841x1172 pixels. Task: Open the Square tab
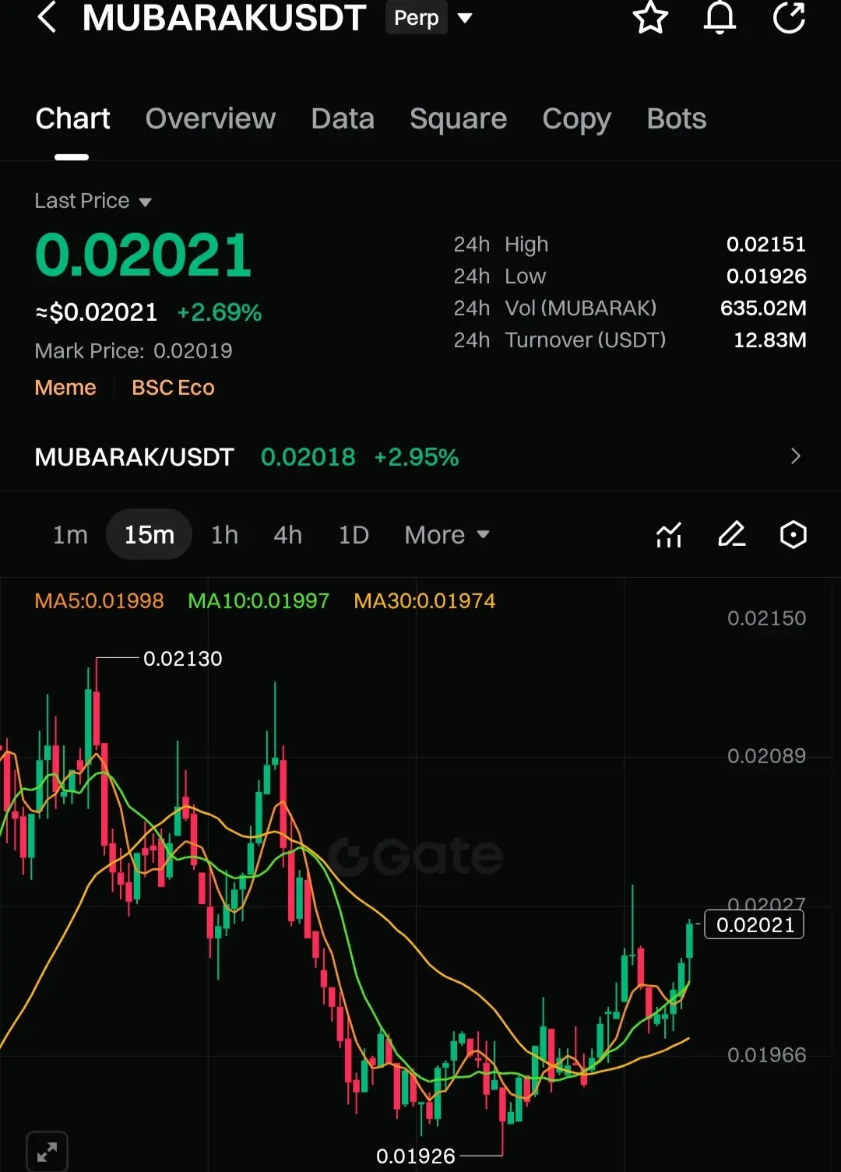tap(458, 119)
